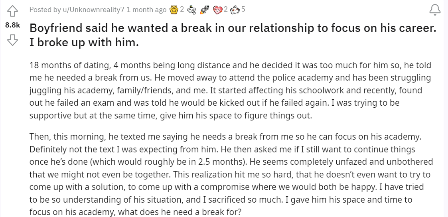Click the notification bell icon
The height and width of the screenshot is (217, 448).
click(435, 10)
